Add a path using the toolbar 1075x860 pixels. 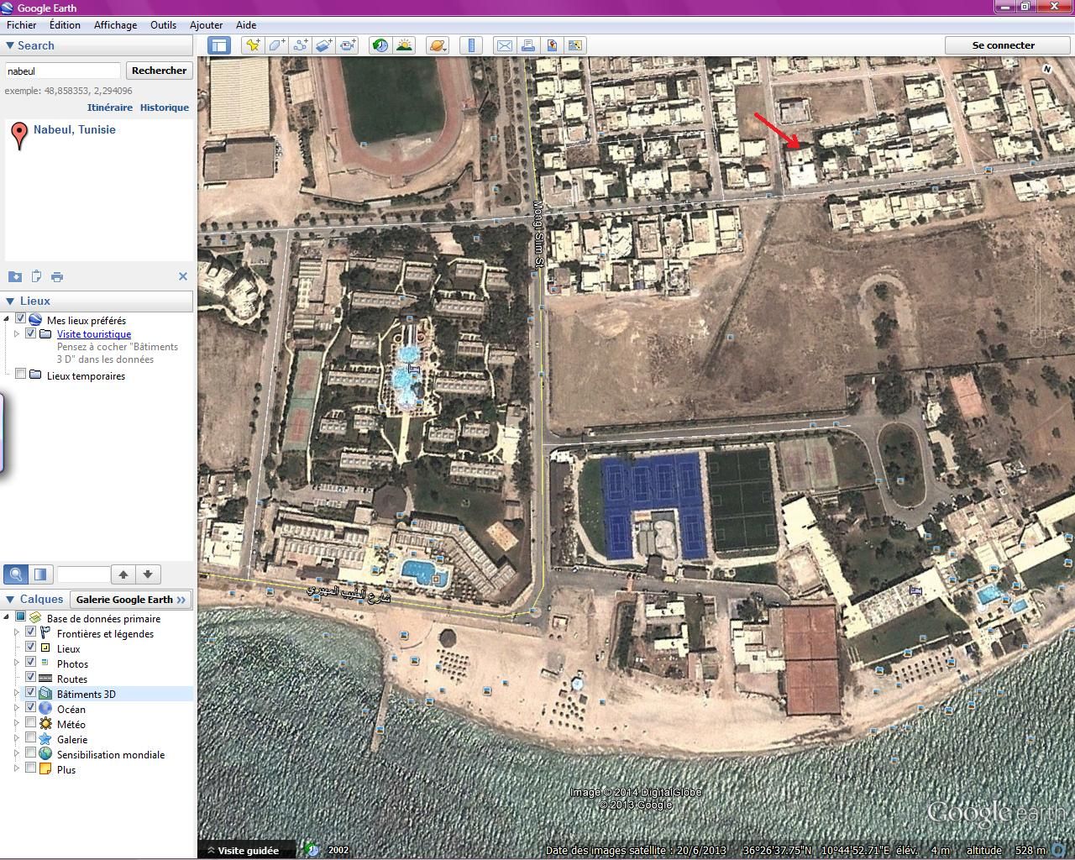click(x=300, y=45)
